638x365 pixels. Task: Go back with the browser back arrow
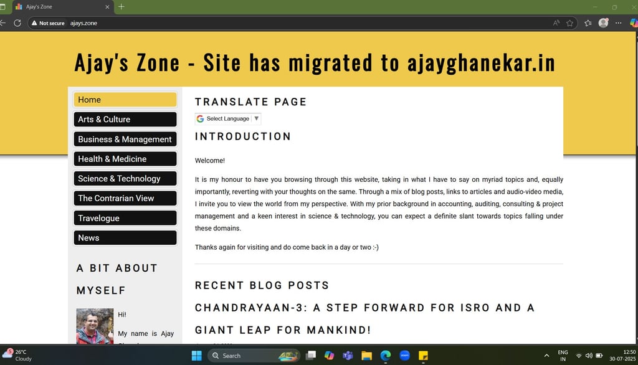coord(2,23)
